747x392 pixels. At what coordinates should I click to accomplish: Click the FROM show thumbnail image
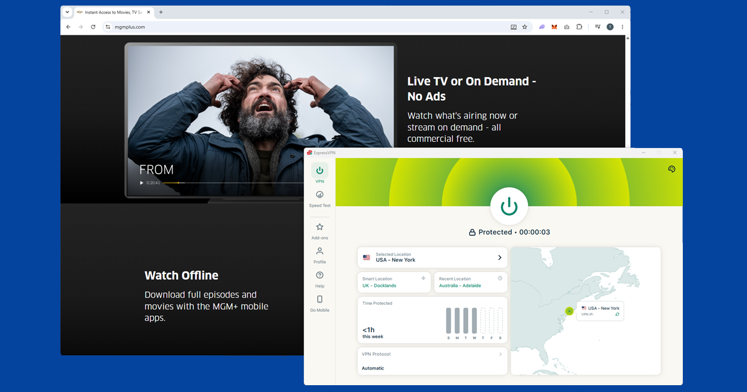[260, 120]
